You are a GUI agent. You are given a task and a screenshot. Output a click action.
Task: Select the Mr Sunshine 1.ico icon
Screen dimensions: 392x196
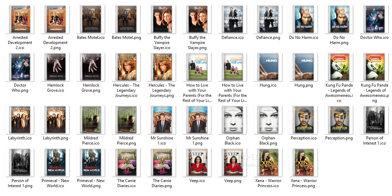pyautogui.click(x=162, y=120)
